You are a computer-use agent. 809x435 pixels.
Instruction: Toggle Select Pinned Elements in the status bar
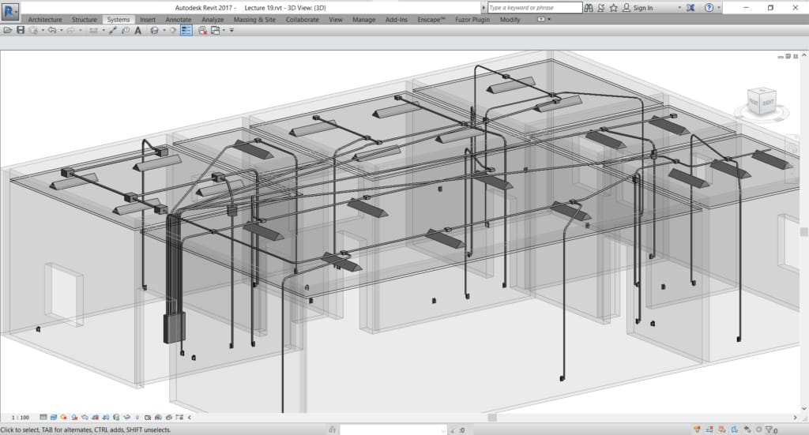722,429
